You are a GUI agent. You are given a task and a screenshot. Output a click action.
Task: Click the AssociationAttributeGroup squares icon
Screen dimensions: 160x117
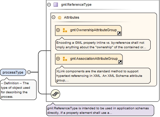(x=65, y=59)
